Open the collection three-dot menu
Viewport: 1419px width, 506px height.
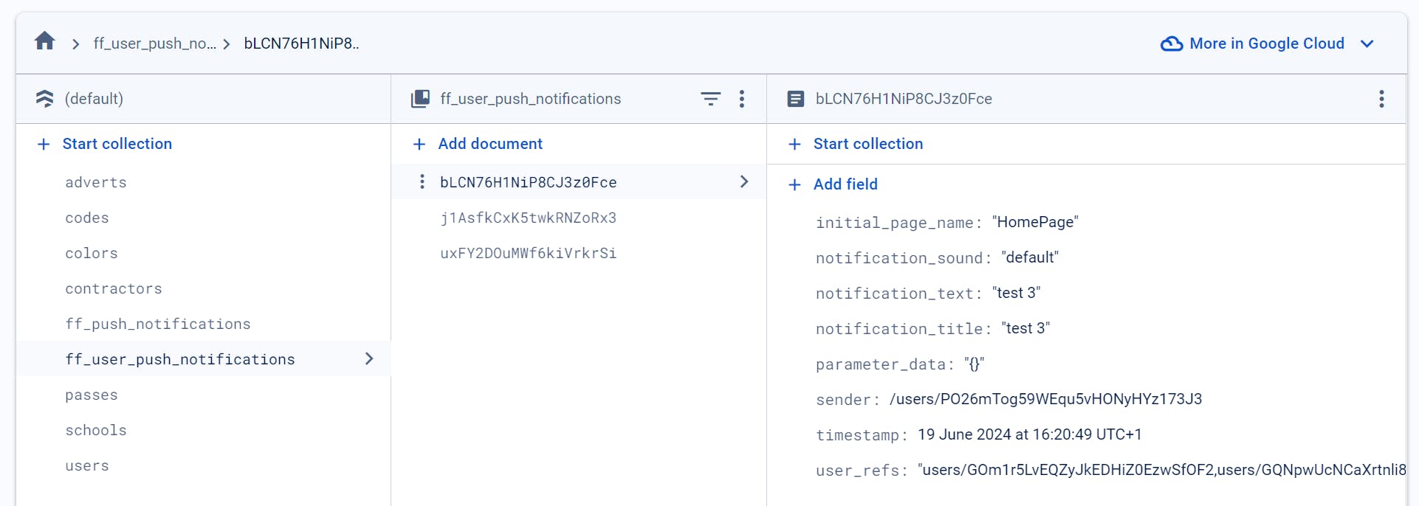pos(742,99)
